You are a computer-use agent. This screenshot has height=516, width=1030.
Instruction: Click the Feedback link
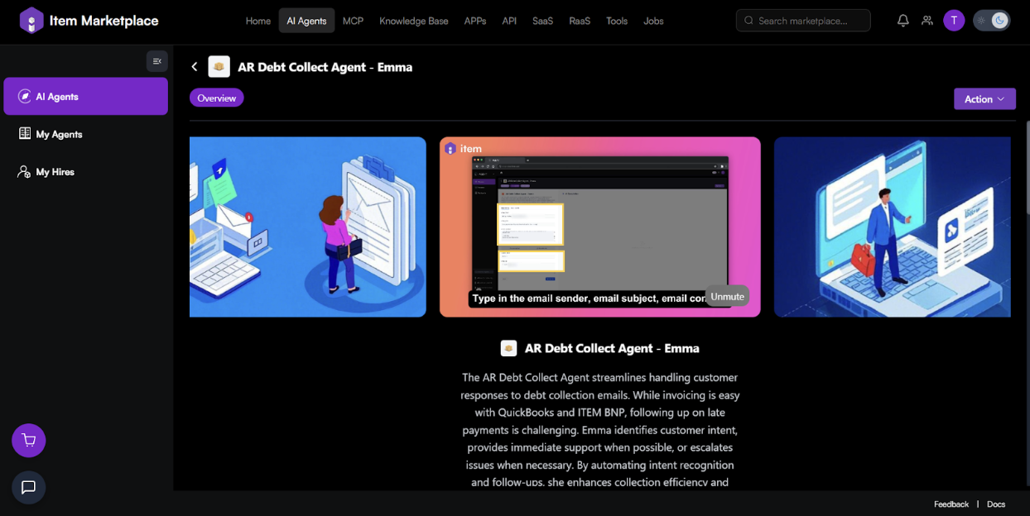pyautogui.click(x=951, y=504)
